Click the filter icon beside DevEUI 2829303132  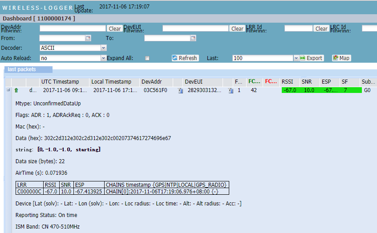[x=231, y=91]
